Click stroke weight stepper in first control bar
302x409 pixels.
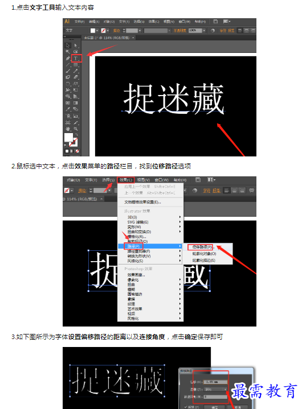[x=124, y=31]
